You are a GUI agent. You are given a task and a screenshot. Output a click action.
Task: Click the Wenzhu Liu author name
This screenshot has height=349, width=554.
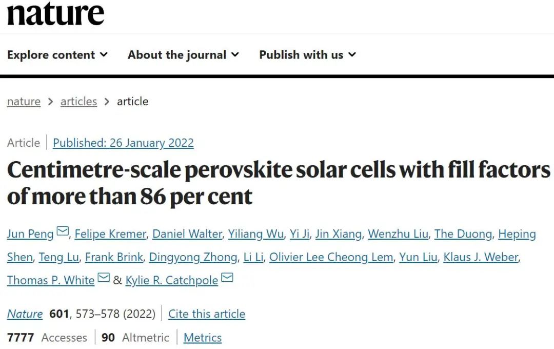398,234
